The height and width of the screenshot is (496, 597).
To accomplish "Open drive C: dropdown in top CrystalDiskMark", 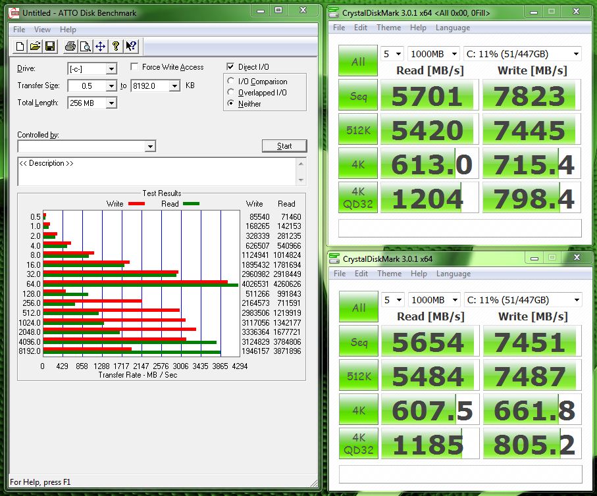I will point(523,54).
